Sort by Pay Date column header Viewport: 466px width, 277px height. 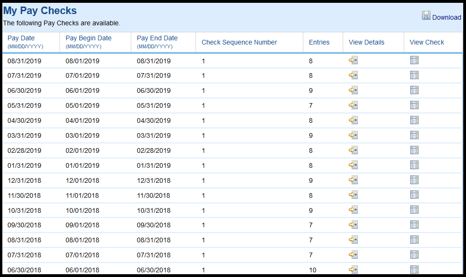tap(21, 38)
